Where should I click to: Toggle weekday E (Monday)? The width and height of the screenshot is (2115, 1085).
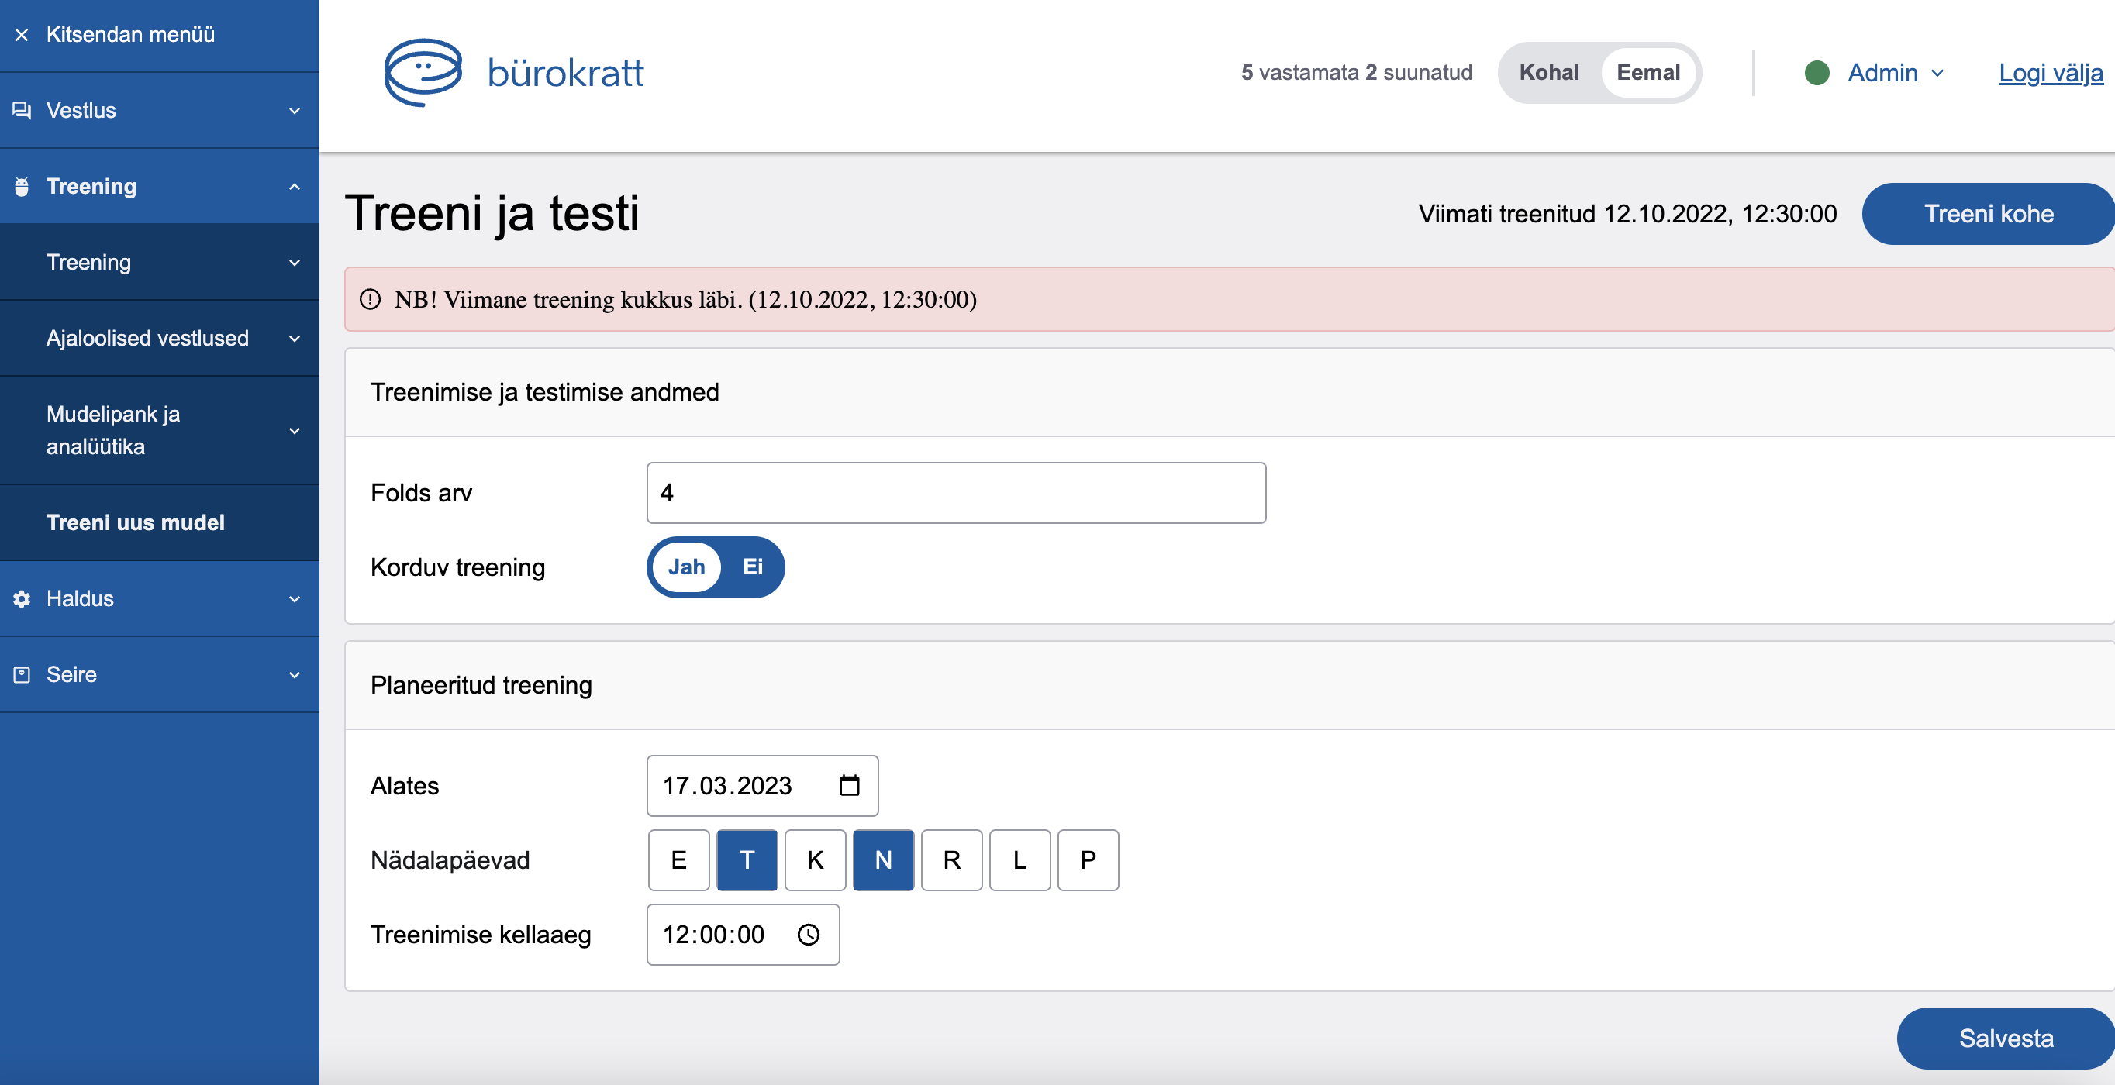tap(678, 859)
